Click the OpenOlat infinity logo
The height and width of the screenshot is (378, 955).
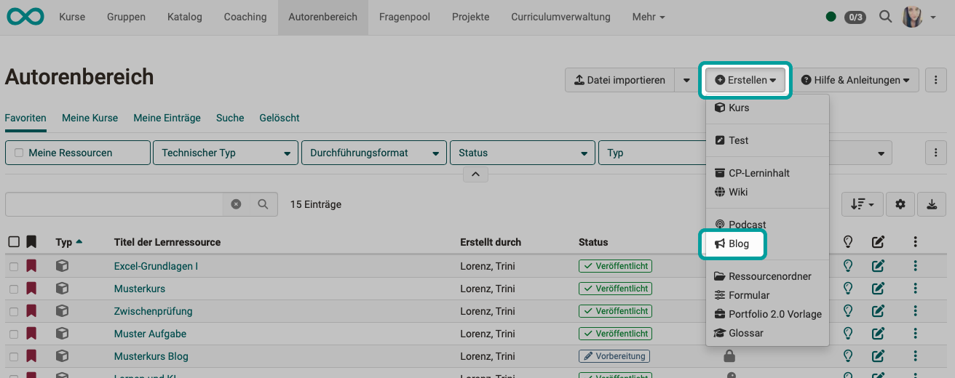pyautogui.click(x=25, y=17)
